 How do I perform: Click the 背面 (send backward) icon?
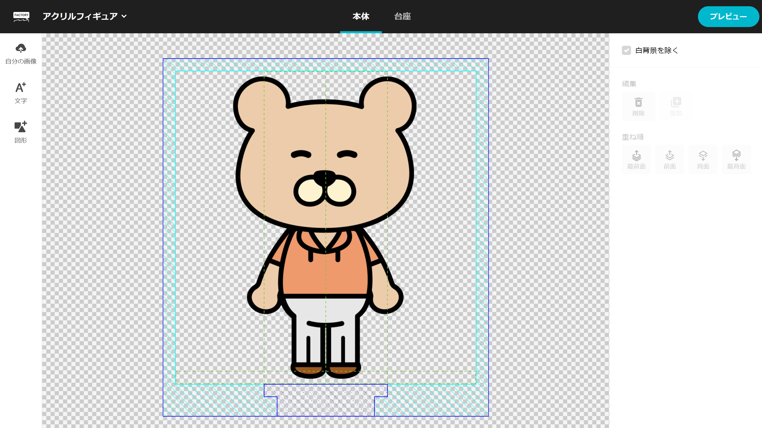[703, 159]
